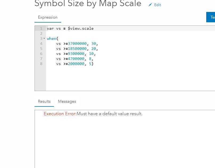Collapse the when block fold arrow on line 3
215x168 pixels.
point(44,38)
